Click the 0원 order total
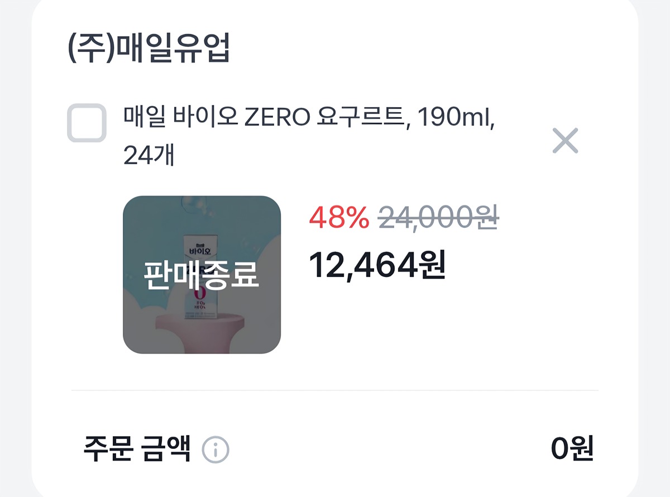 click(572, 448)
